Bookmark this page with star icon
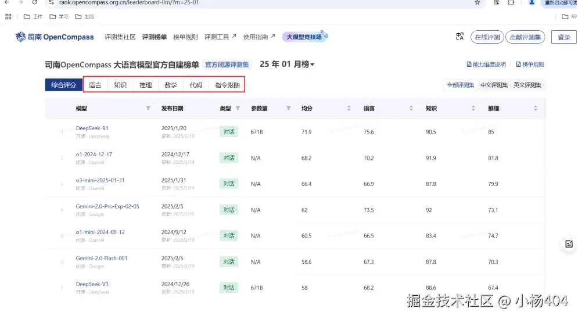Screen dimensions: 578x319 click(478, 2)
